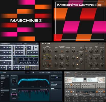Viewport: 106px width, 102px height.
Task: Toggle the checkbox under the first Extras slider
Action: point(51,85)
